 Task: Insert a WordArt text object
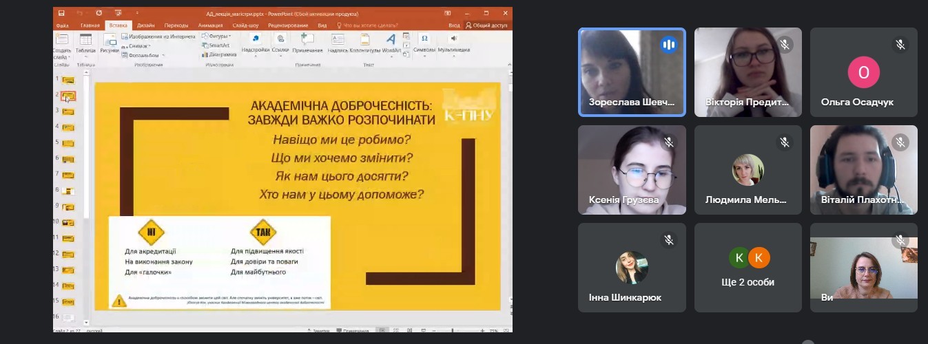pyautogui.click(x=391, y=41)
